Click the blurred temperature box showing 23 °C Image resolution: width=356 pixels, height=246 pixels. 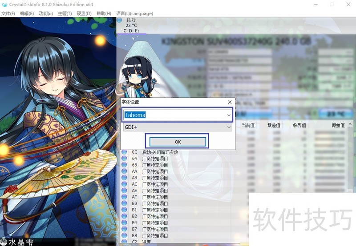[x=335, y=114]
